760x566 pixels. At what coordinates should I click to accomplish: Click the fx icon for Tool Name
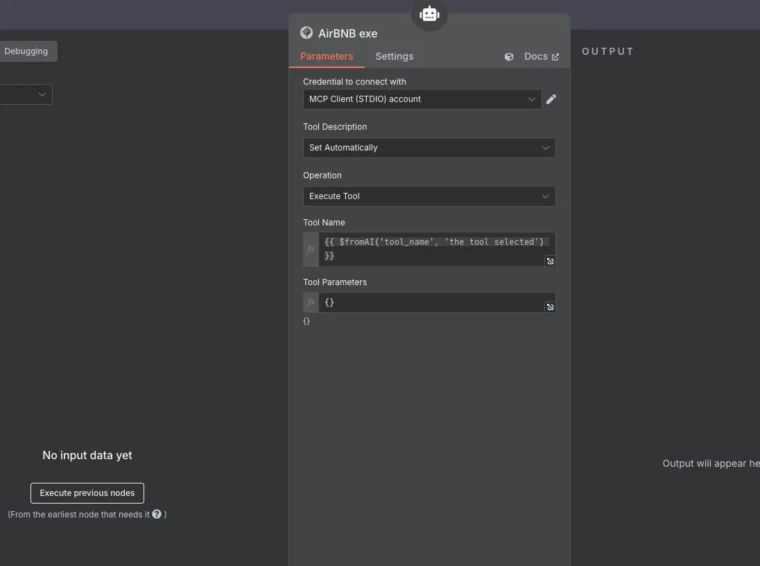tap(311, 249)
